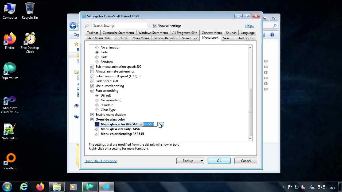
Task: Click the Cancel button
Action: click(246, 161)
